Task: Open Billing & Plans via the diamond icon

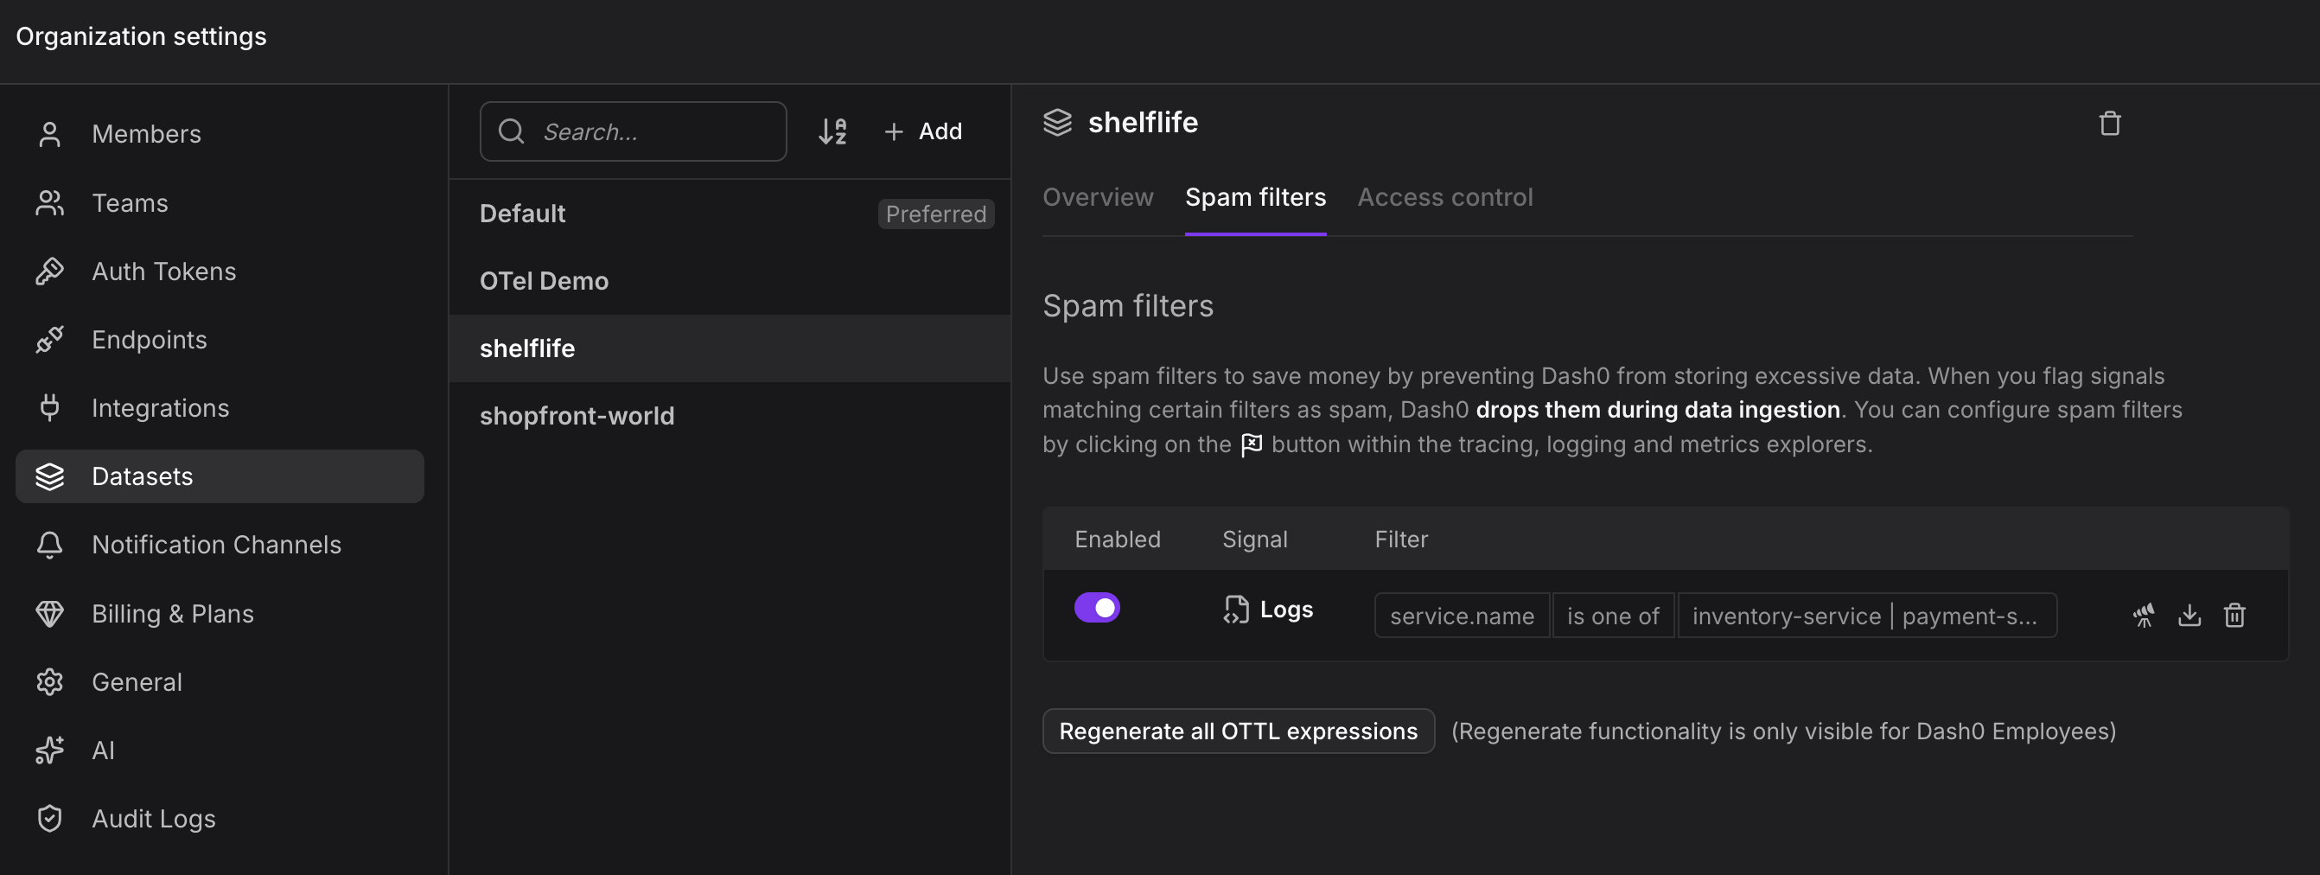Action: point(49,613)
